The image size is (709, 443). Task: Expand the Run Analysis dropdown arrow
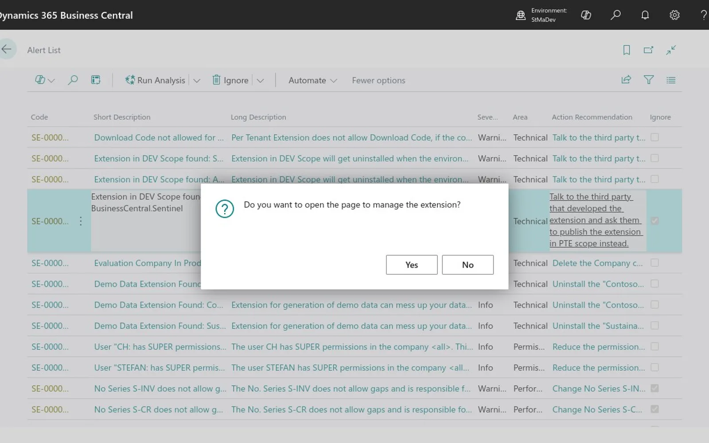(x=197, y=81)
